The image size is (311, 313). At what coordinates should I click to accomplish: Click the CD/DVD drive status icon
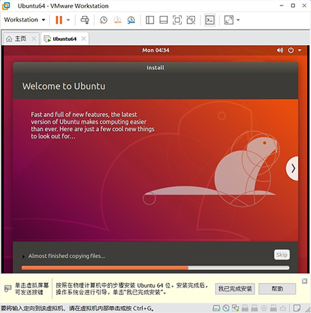point(226,308)
